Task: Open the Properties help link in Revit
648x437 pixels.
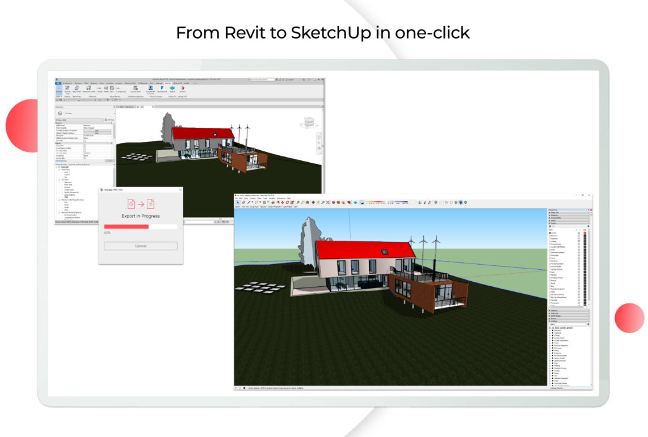Action: 61,161
